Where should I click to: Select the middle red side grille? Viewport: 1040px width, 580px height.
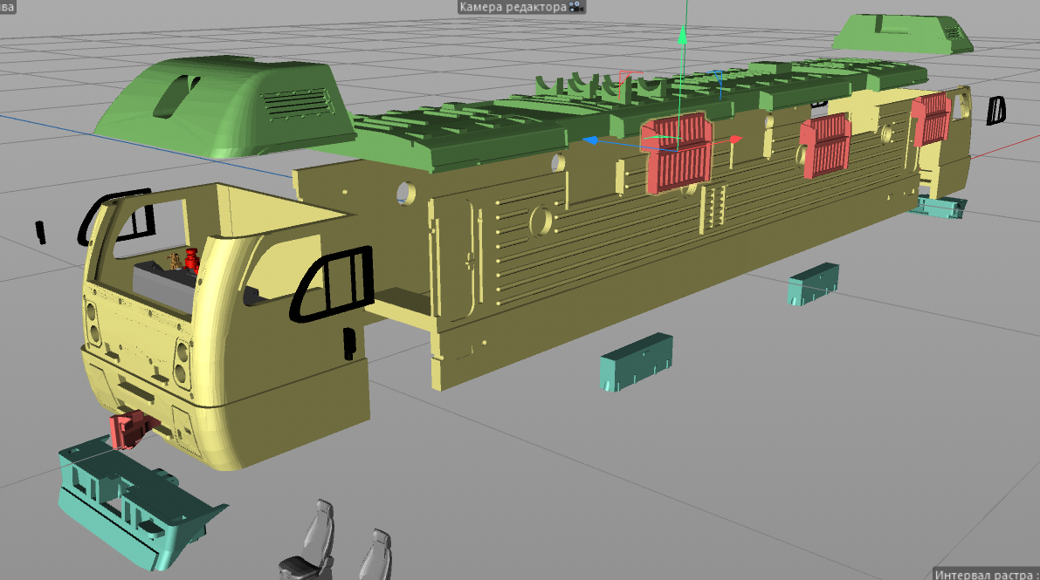[825, 146]
